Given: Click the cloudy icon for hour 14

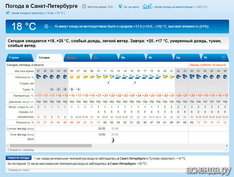Looking at the screenshot, I should click(x=125, y=77).
